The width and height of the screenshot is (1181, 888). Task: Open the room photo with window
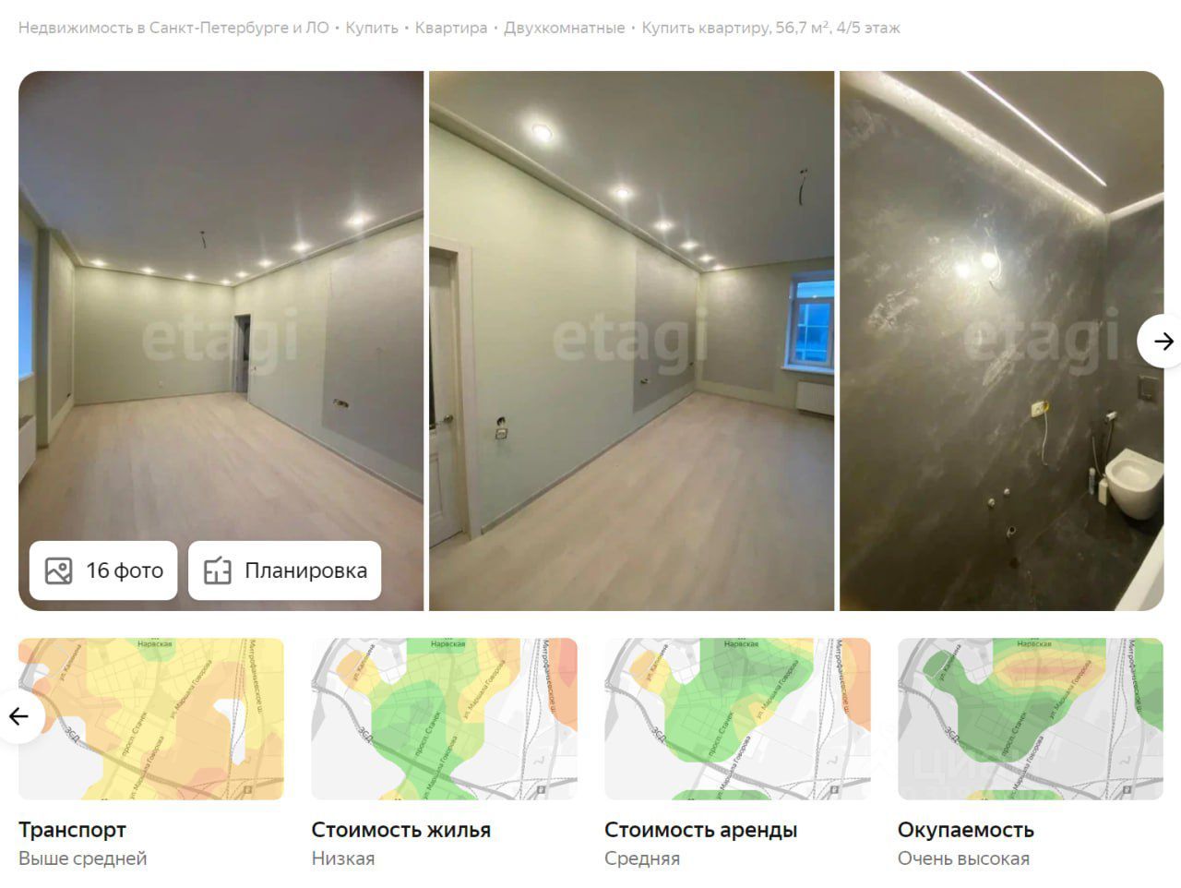pyautogui.click(x=632, y=341)
